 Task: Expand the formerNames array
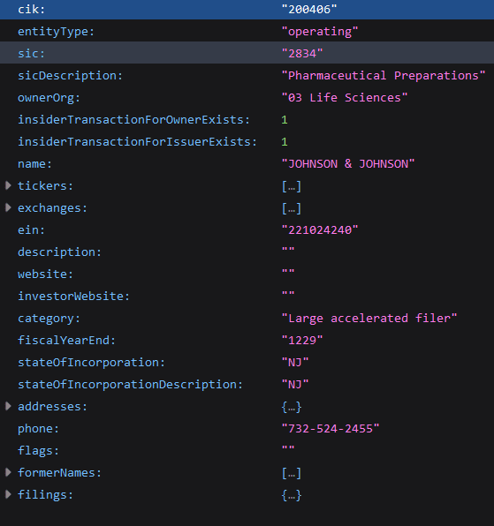pyautogui.click(x=9, y=472)
